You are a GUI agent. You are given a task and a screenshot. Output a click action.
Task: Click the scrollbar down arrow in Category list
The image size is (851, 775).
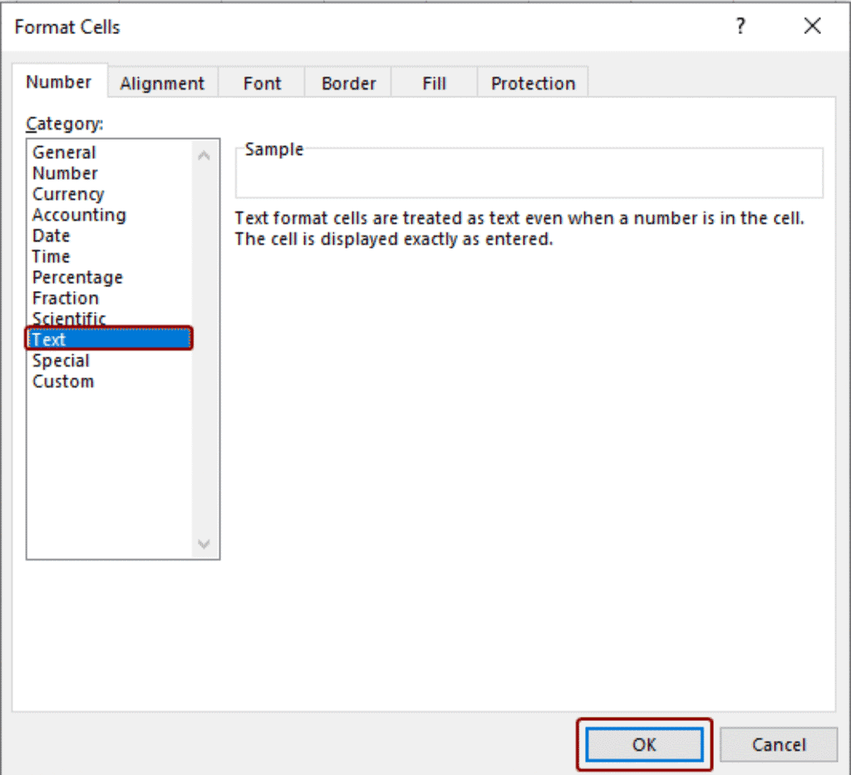pos(204,544)
